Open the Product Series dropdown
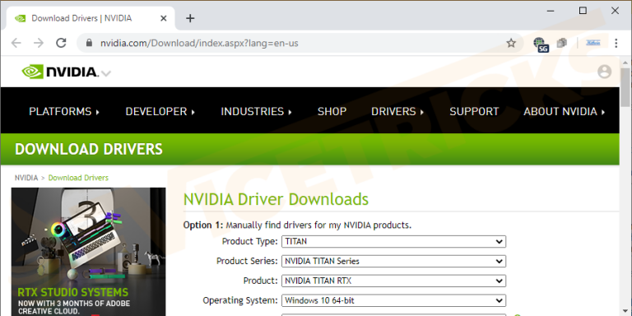This screenshot has width=632, height=316. 393,261
